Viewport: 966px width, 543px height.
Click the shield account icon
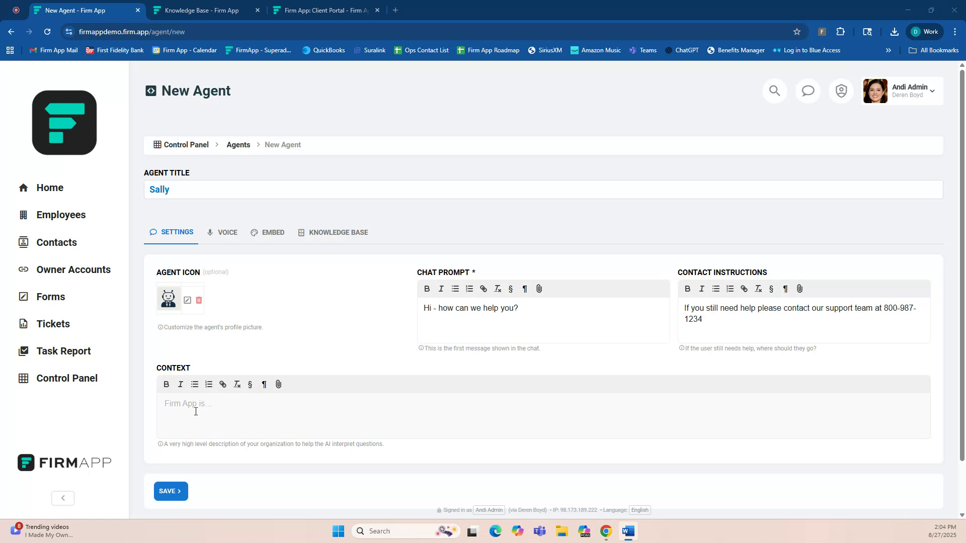841,91
